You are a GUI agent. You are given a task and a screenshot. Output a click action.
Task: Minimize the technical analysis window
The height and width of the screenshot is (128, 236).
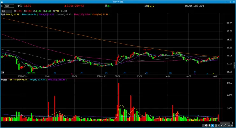pyautogui.click(x=226, y=2)
